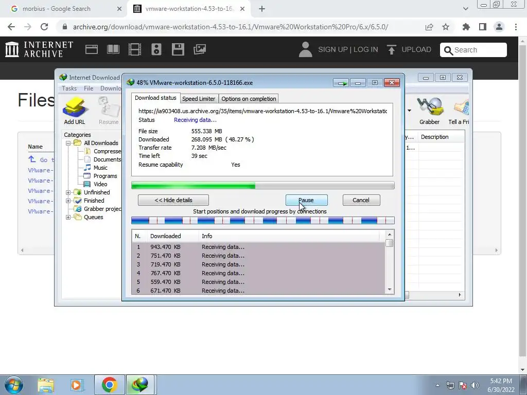Click the Internet Archive search field

473,50
